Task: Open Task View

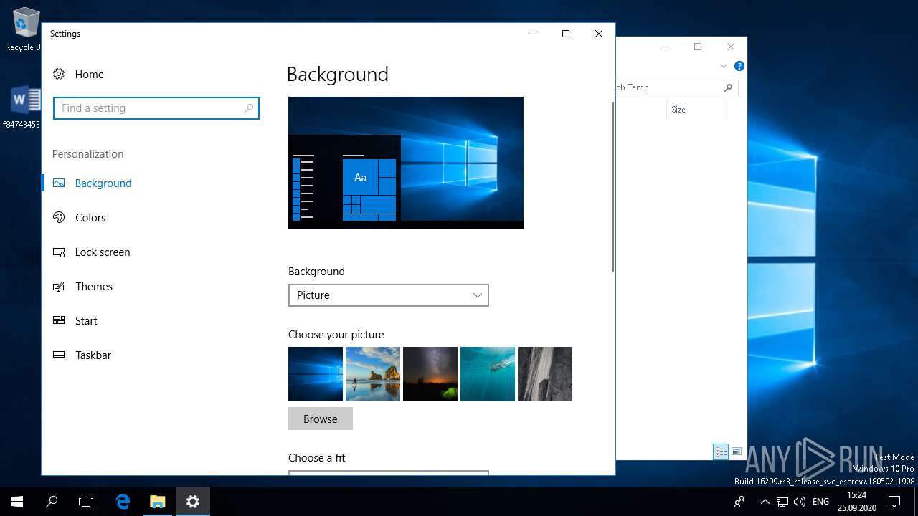Action: 86,502
